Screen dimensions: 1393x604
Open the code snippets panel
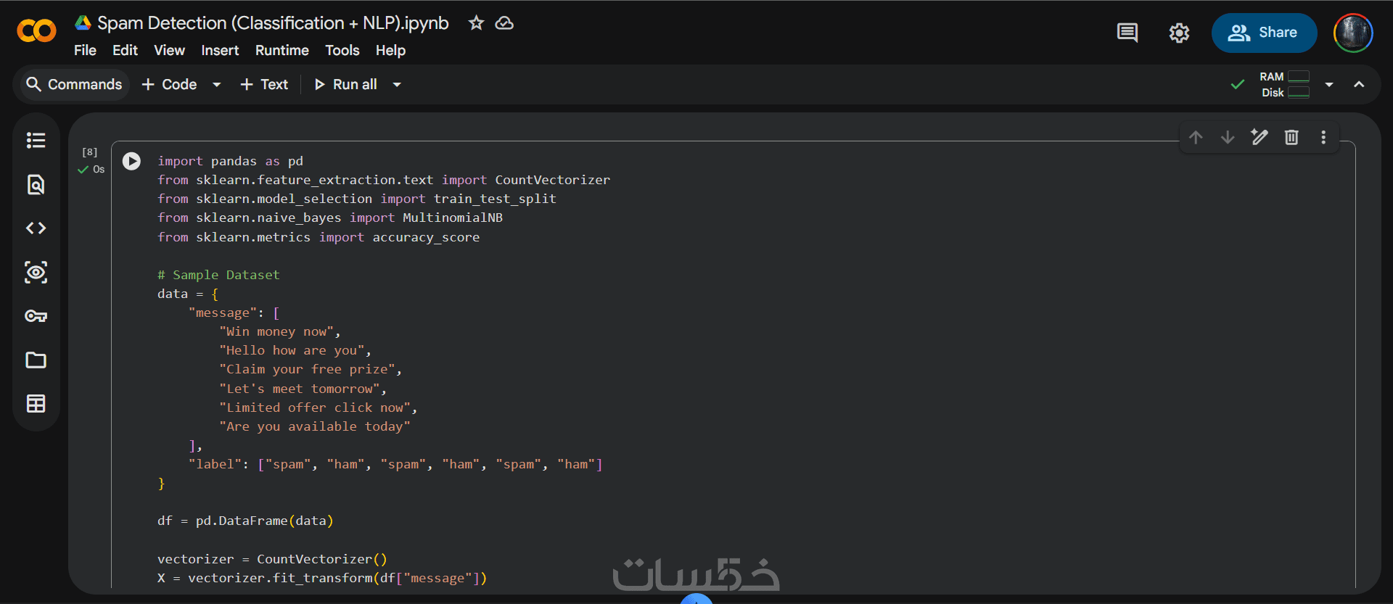coord(36,228)
